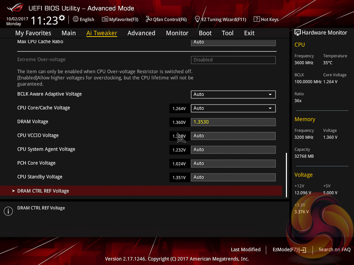
Task: Click the Max CPU Cache Ratio field
Action: coord(233,42)
